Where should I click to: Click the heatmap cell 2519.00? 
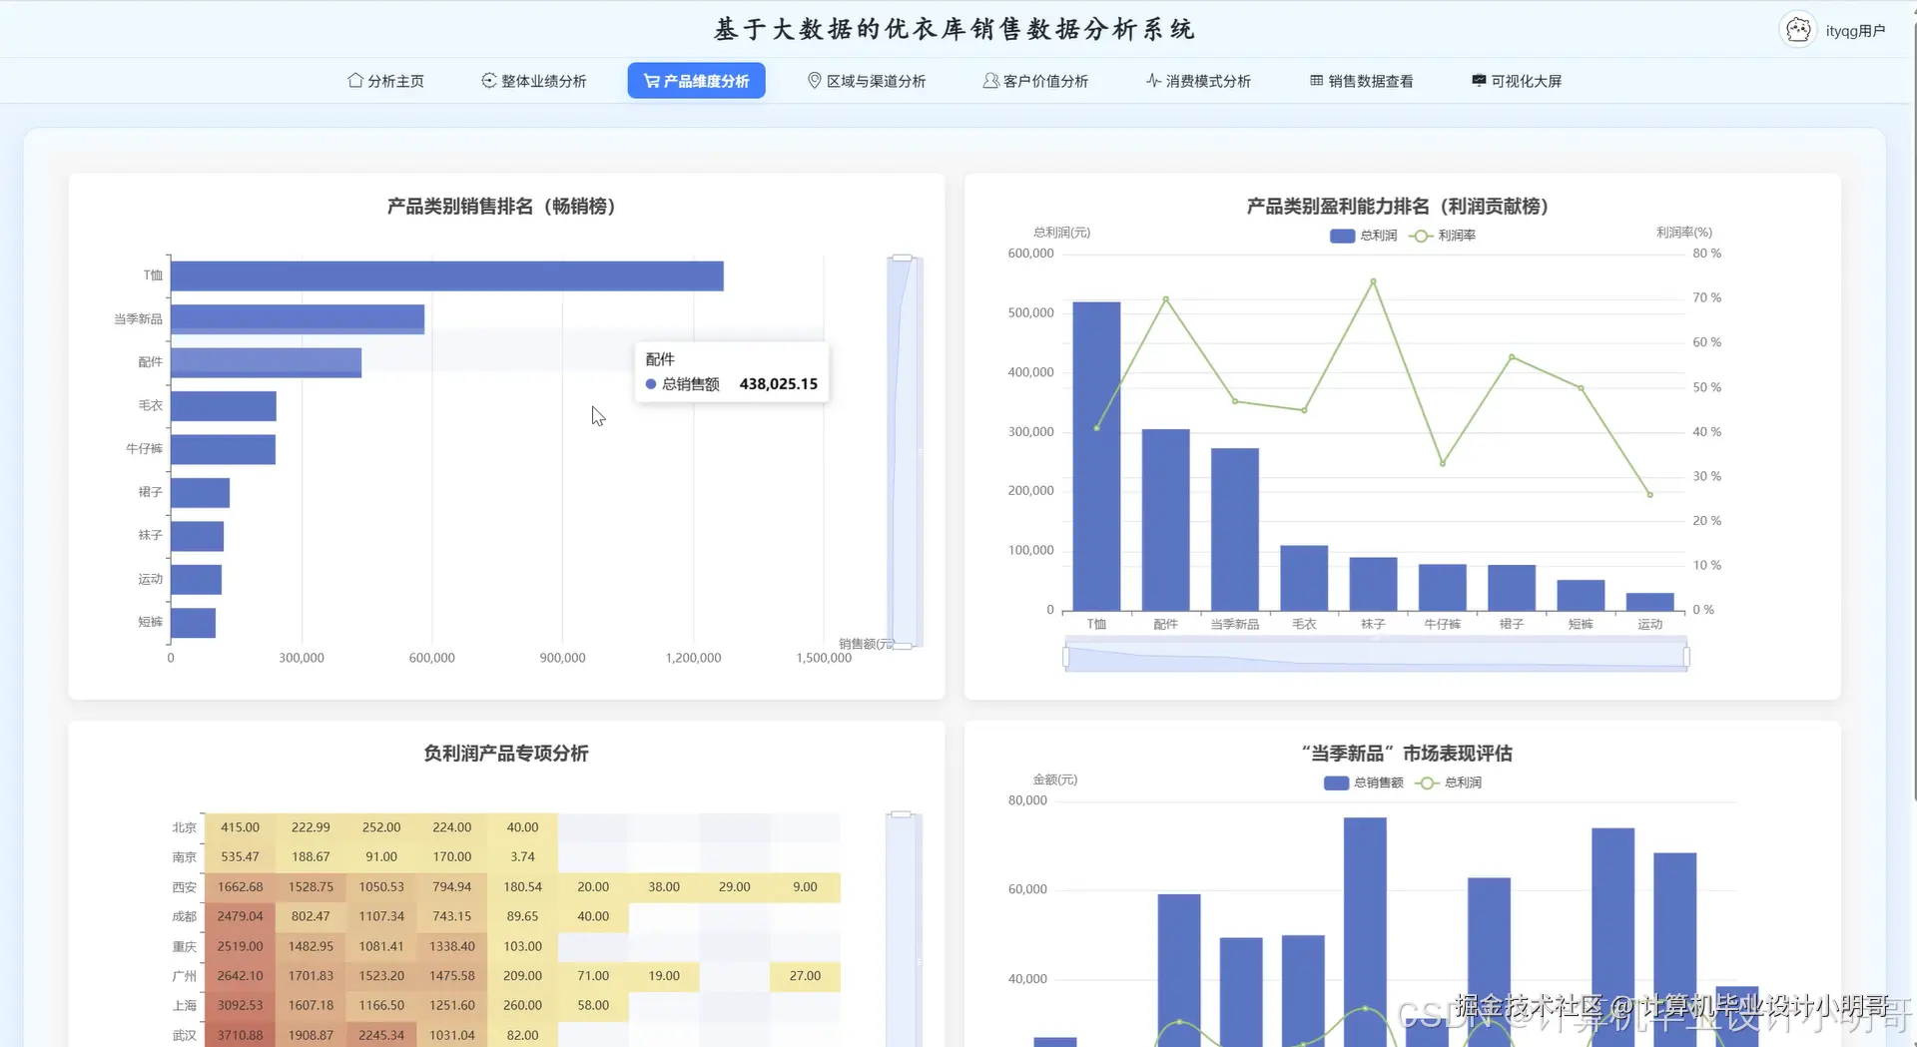tap(240, 946)
